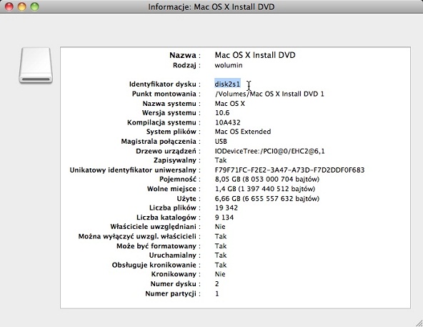Click the mount point /Volumes/Mac OS X Install DVD 1

tap(269, 94)
